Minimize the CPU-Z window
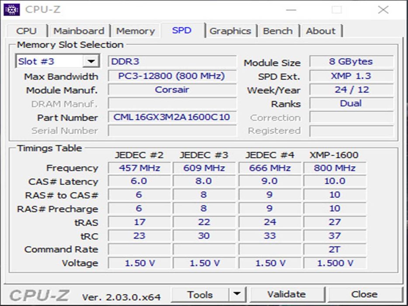The width and height of the screenshot is (408, 306). (291, 10)
